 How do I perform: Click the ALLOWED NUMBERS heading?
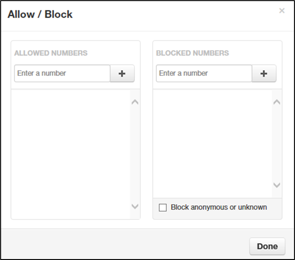(x=51, y=53)
